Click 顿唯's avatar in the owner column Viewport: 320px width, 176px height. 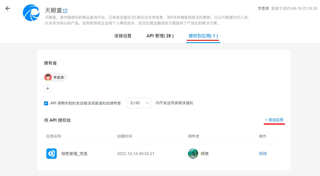193,154
